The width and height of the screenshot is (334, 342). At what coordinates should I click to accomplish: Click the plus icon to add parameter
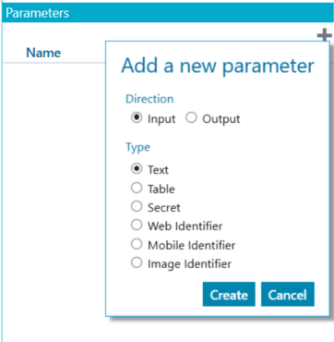[325, 35]
